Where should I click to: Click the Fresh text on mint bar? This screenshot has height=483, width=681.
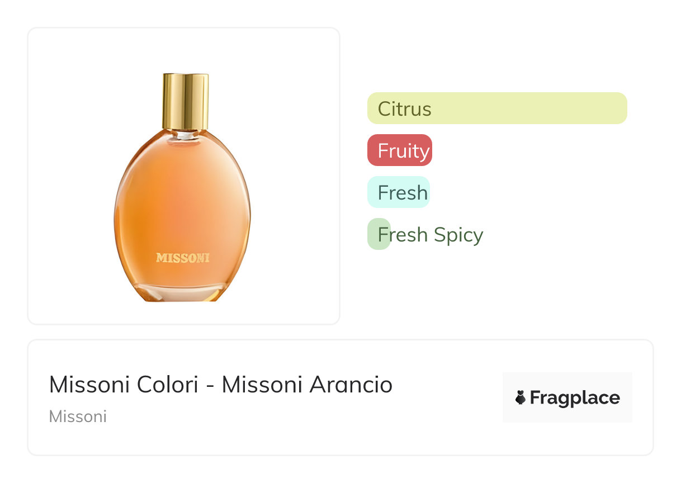(402, 193)
